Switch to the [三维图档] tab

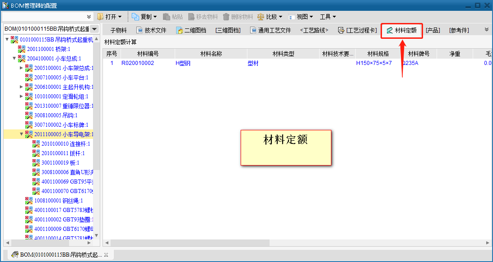pos(228,31)
